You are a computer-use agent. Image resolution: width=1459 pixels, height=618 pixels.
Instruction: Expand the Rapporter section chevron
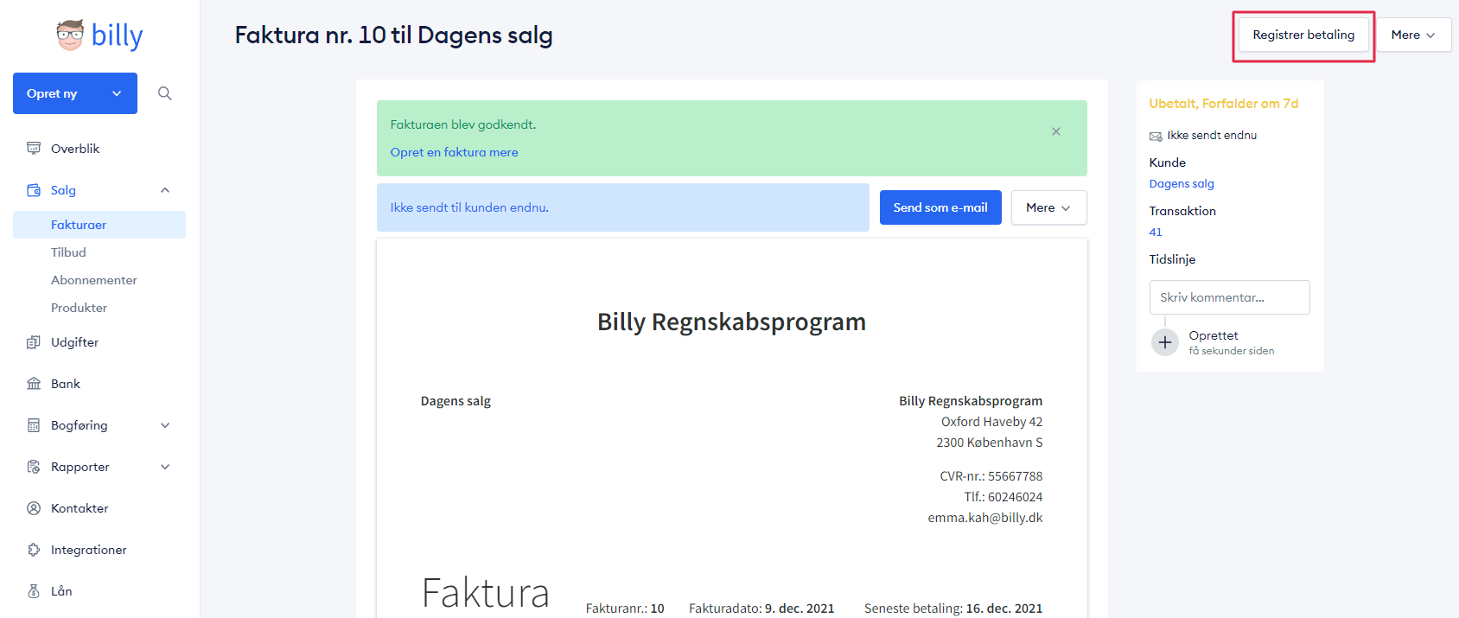[165, 467]
